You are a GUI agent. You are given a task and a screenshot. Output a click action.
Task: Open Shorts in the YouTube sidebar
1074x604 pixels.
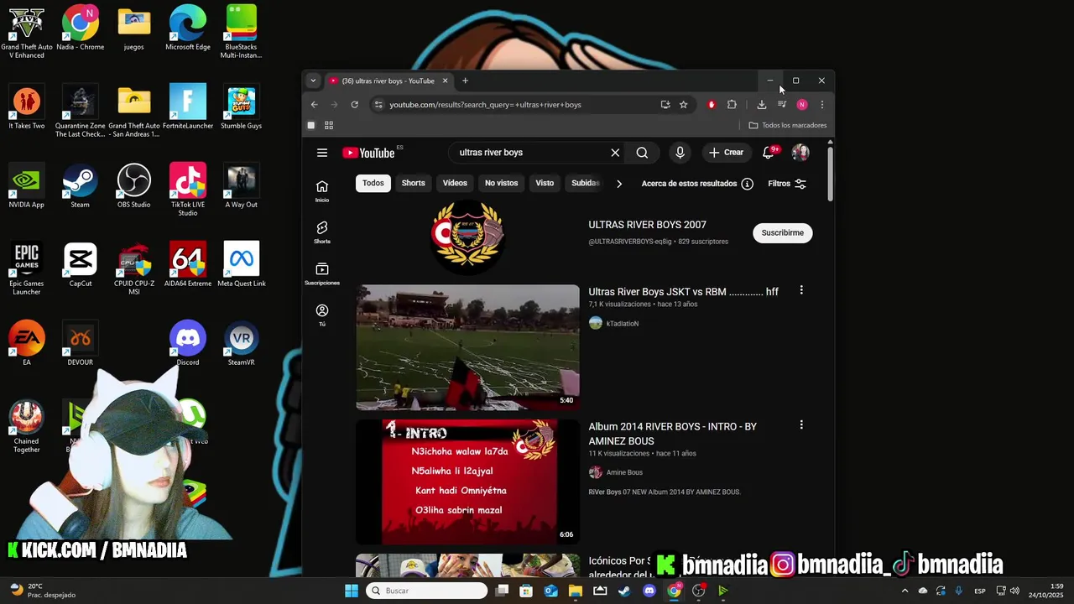tap(322, 232)
